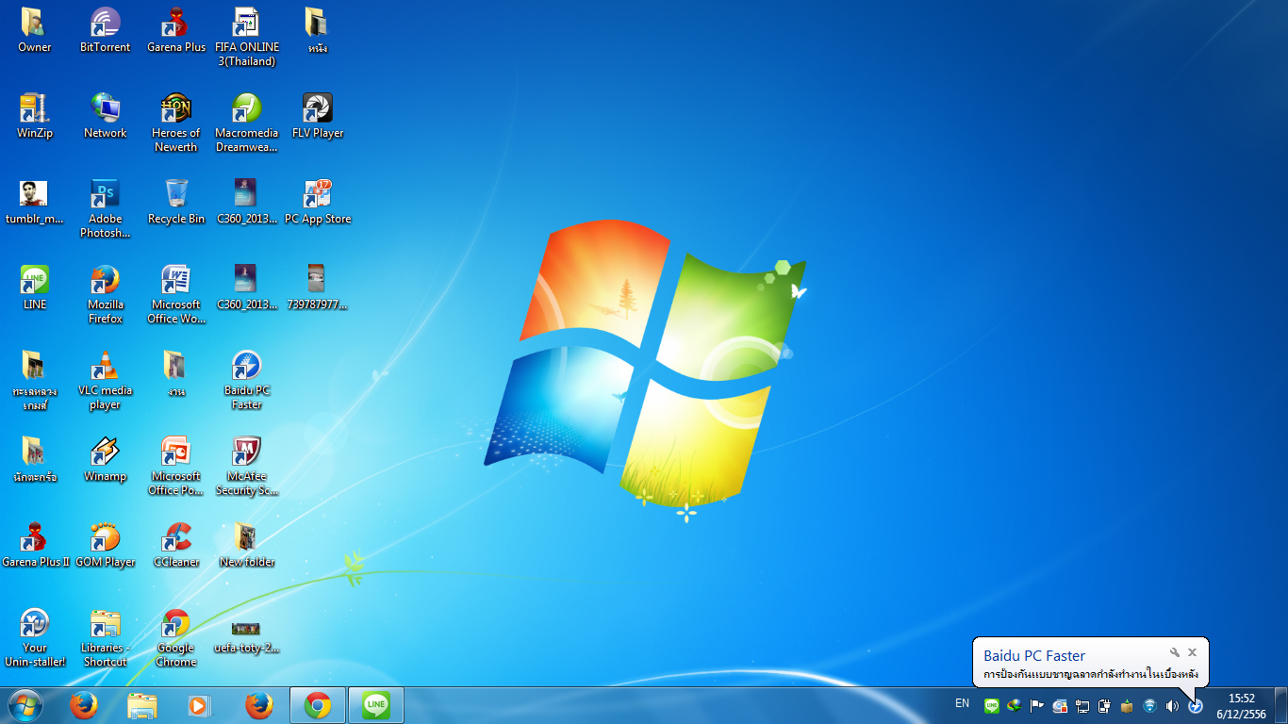Select the C360_2013 file beside Office Word

point(246,288)
